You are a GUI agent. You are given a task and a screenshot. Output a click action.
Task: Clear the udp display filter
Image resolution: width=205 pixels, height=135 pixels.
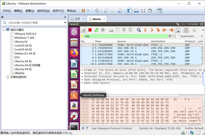tap(170, 36)
